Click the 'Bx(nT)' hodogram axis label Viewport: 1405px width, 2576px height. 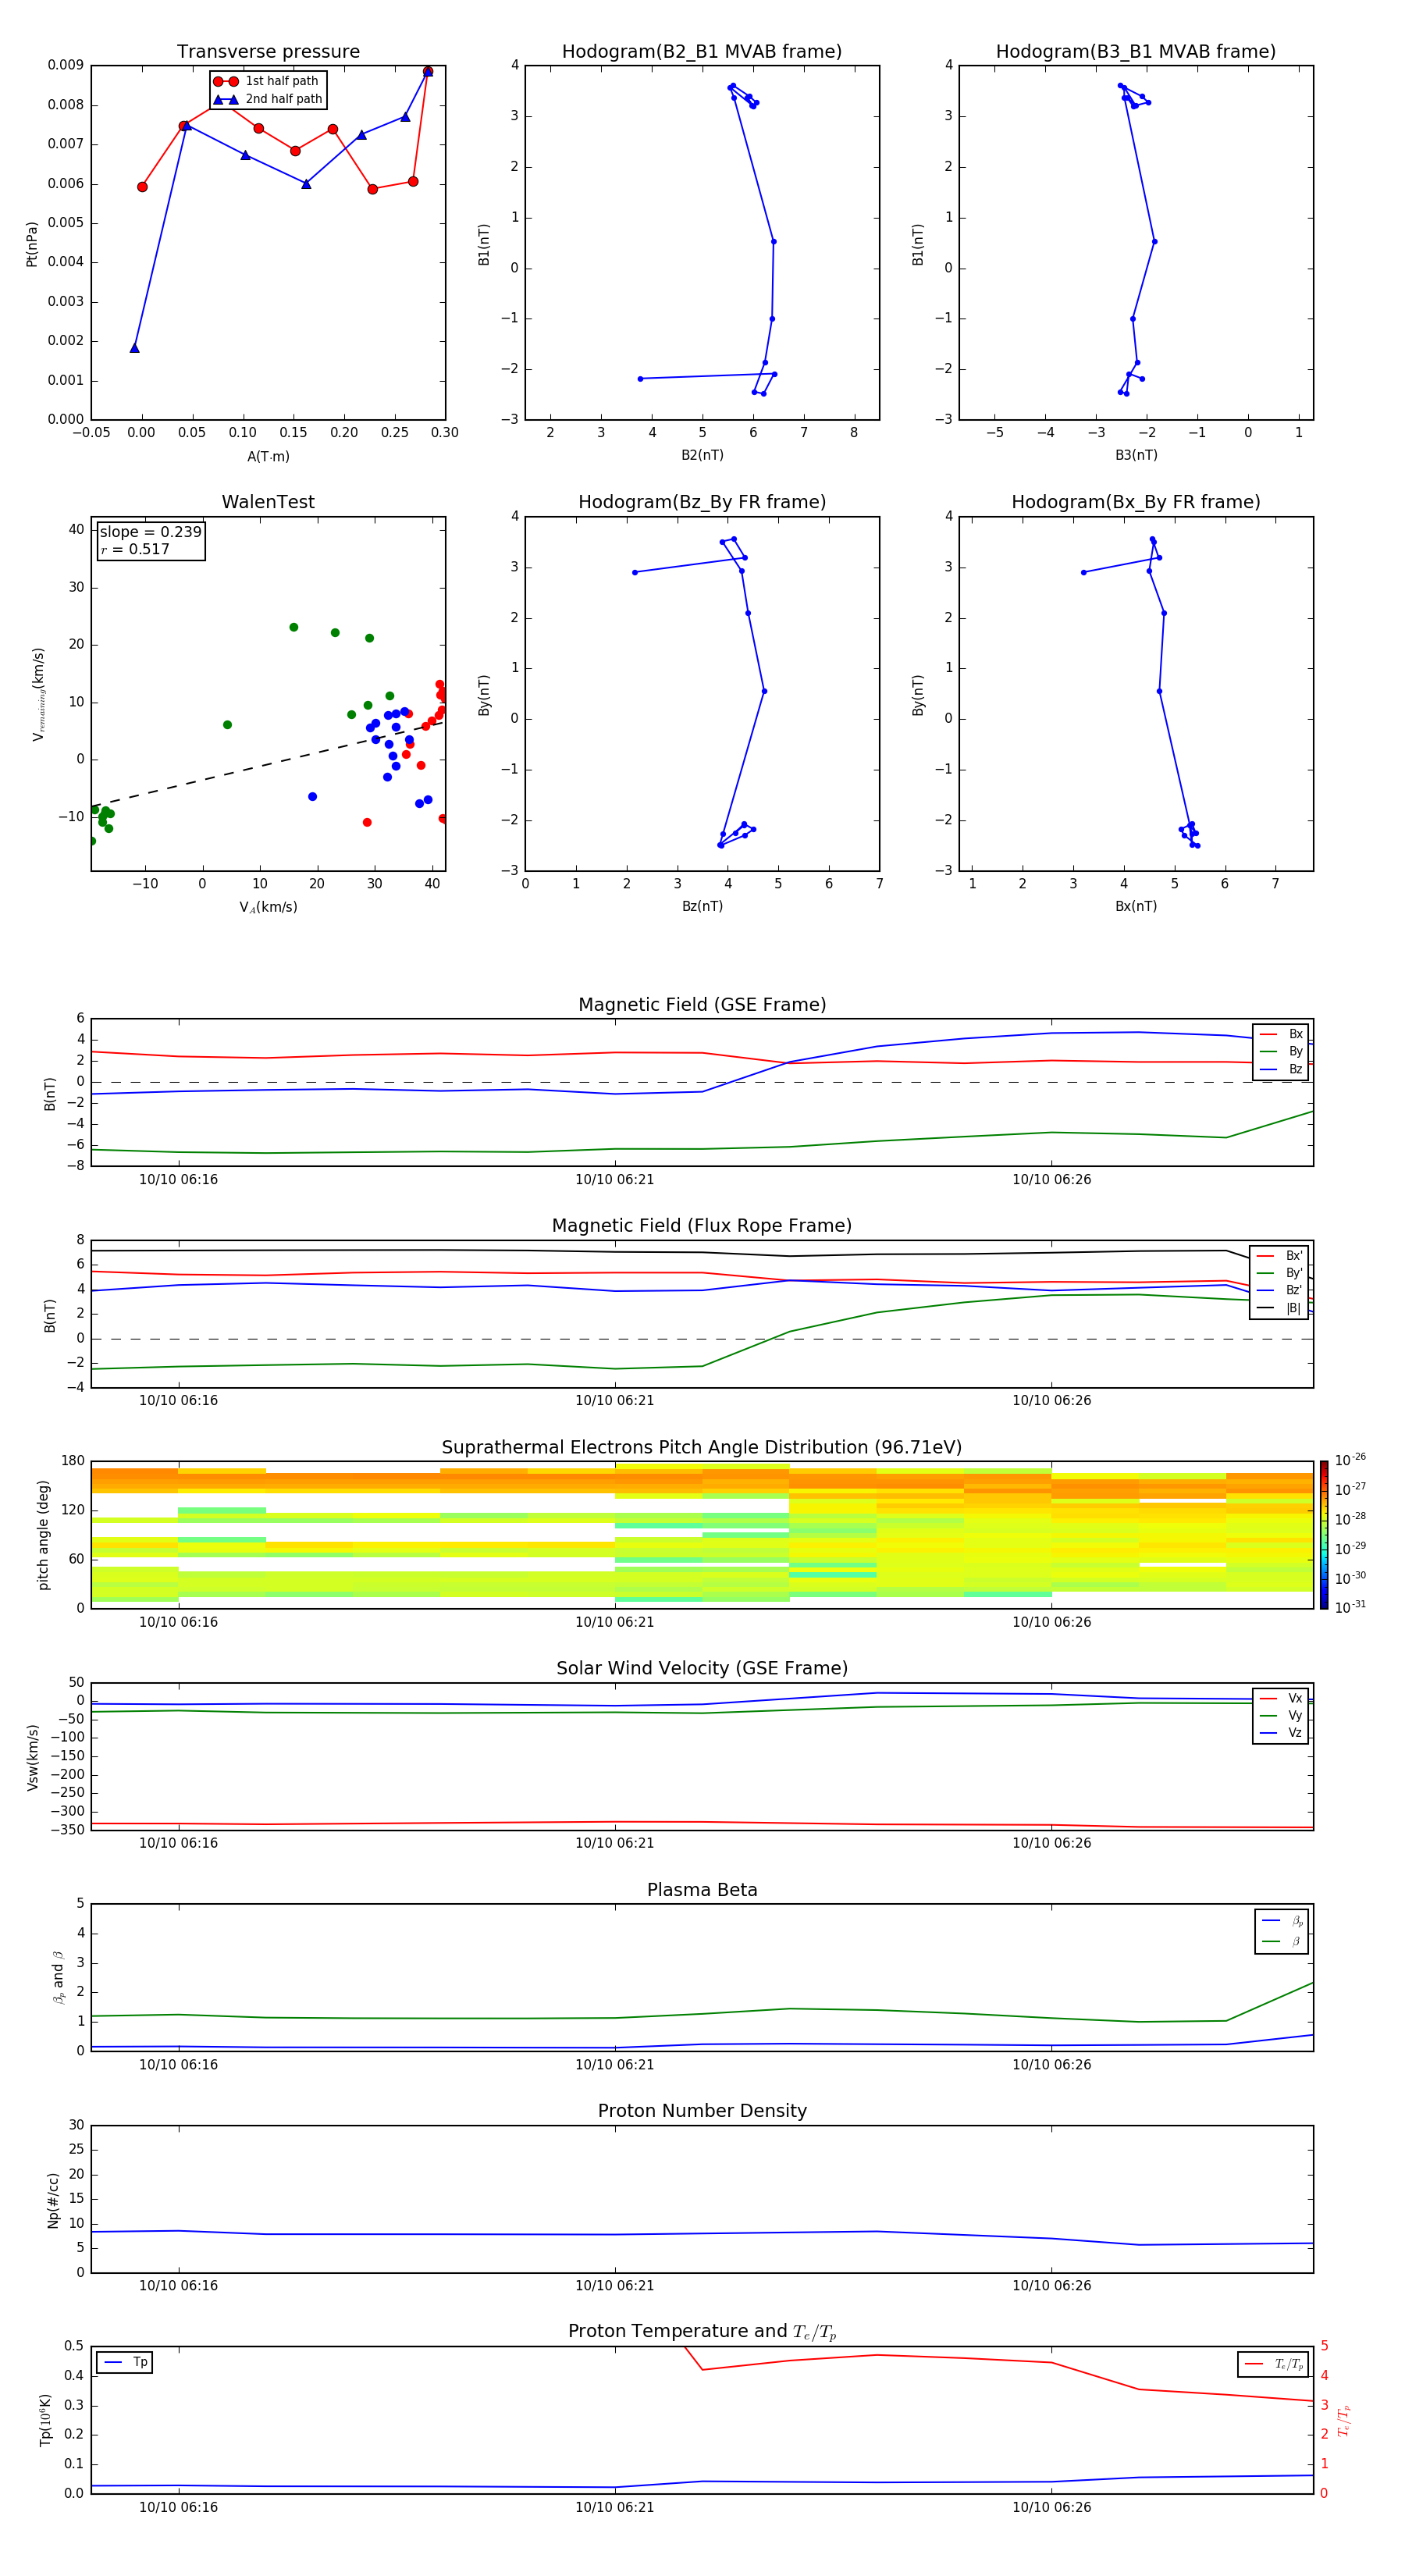pos(1136,907)
